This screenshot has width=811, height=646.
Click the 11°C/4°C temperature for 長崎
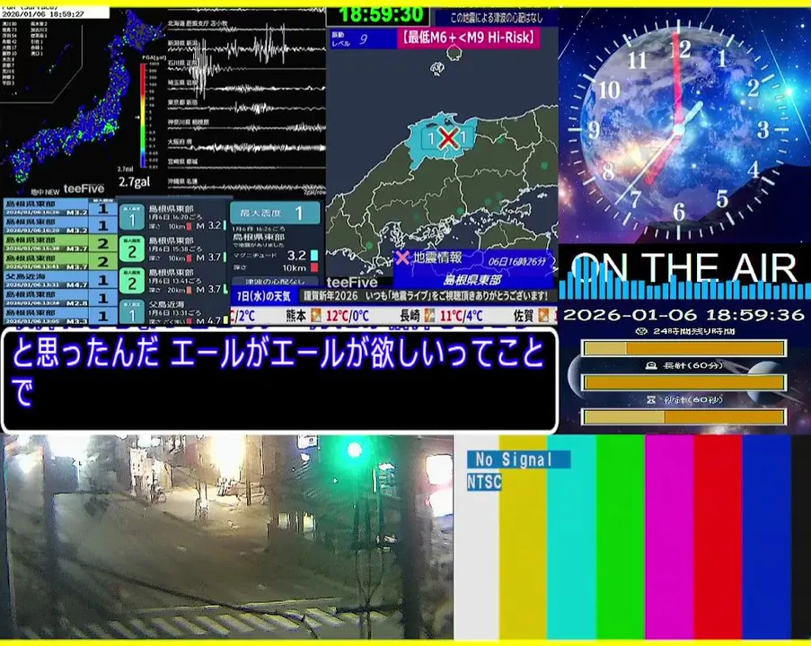(461, 315)
